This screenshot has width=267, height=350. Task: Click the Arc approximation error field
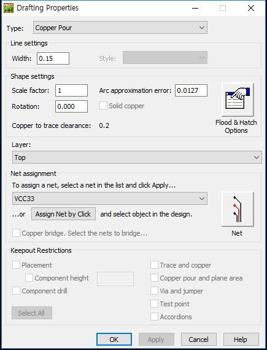coord(191,90)
